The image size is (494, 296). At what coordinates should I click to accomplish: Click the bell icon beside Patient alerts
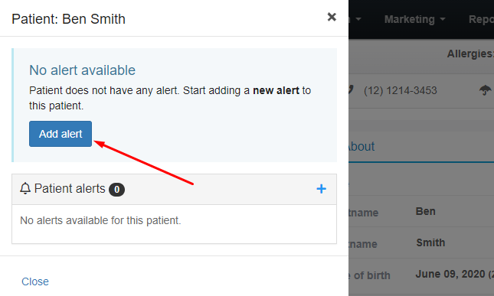pyautogui.click(x=25, y=188)
